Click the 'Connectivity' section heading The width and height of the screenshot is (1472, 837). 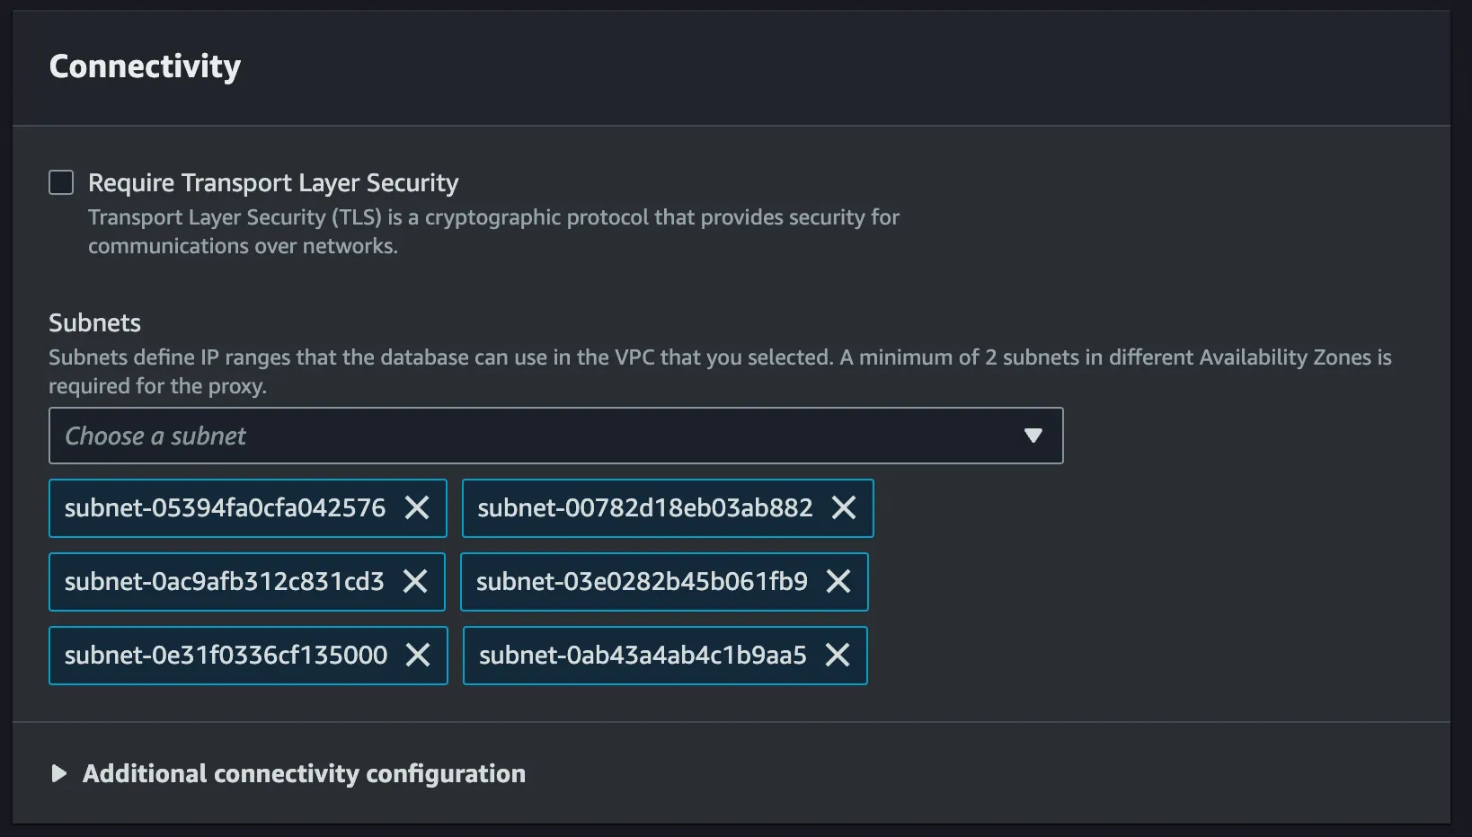145,66
